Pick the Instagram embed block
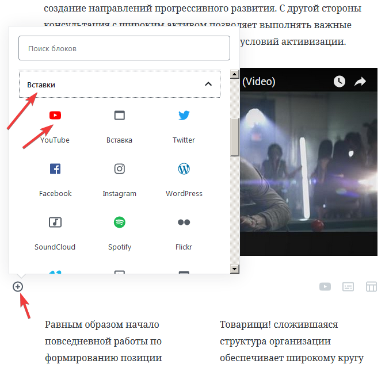Viewport: 389px width, 368px height. point(119,180)
